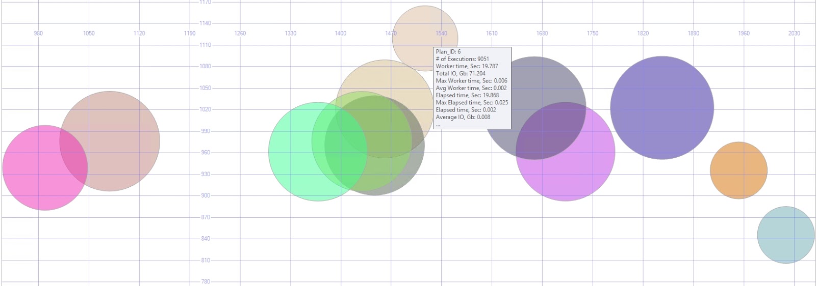Screen dimensions: 816x286
Task: Click the axis label 930
Action: tap(206, 174)
